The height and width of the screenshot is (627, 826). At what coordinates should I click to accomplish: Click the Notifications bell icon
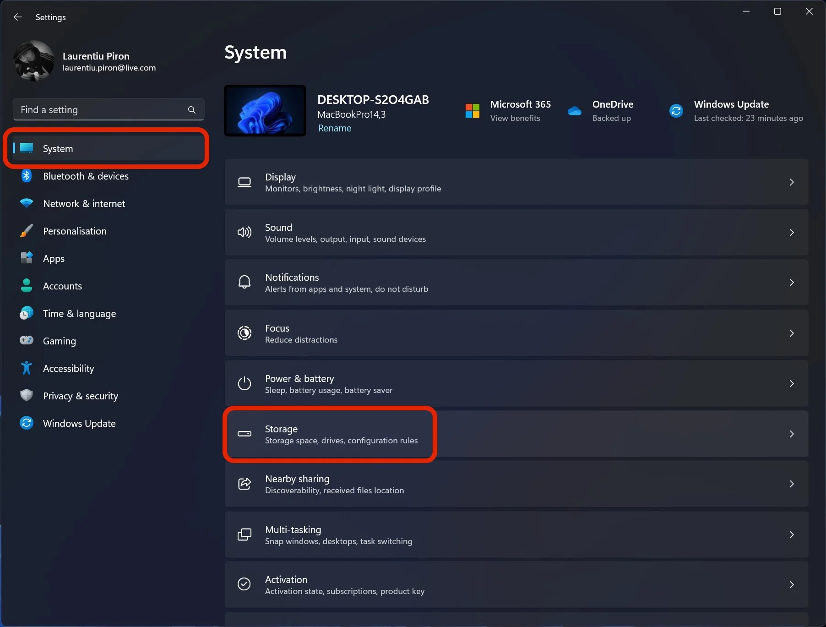(x=245, y=282)
